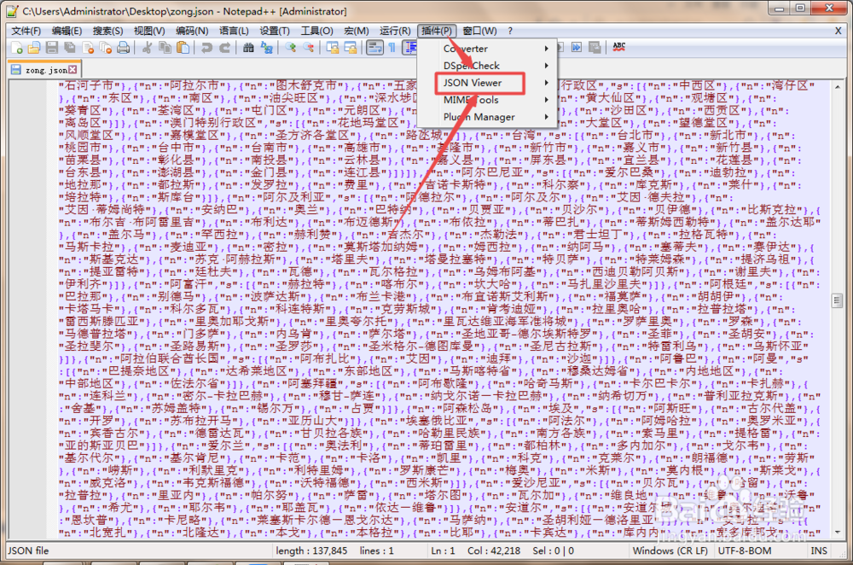This screenshot has height=565, width=853.
Task: Click the Synchronize horizontal scrolling icon
Action: click(x=350, y=48)
